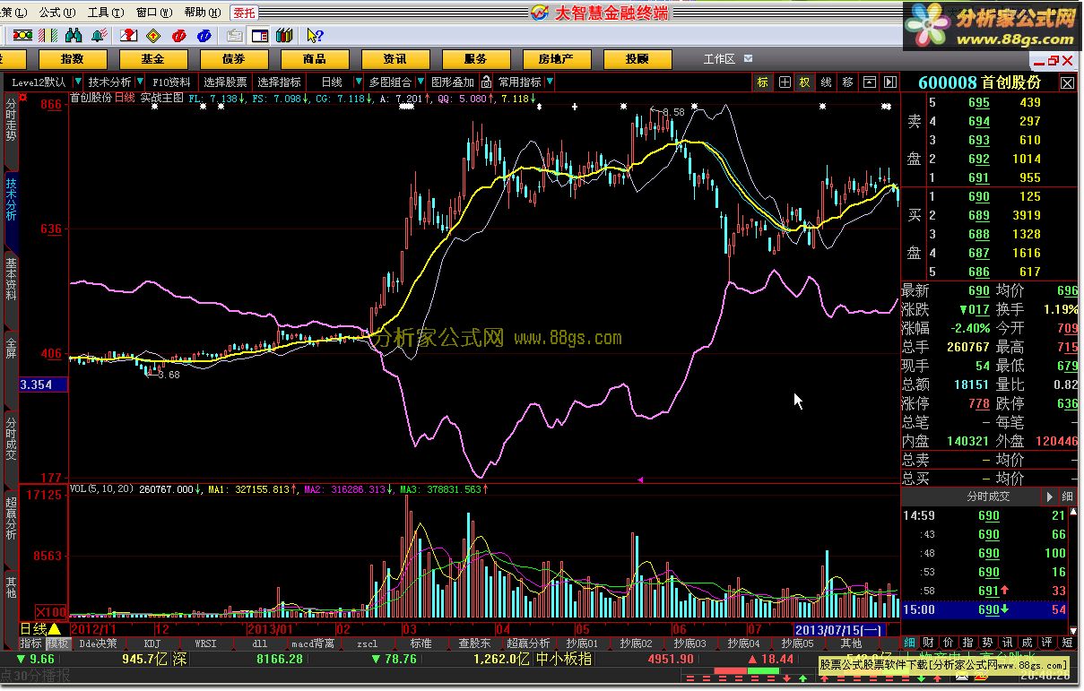This screenshot has height=691, width=1084.
Task: Click the F10资料 toolbar item
Action: 171,82
